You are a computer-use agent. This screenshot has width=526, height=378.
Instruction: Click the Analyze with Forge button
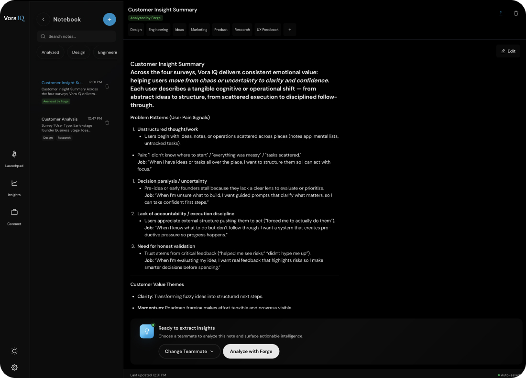pos(251,351)
